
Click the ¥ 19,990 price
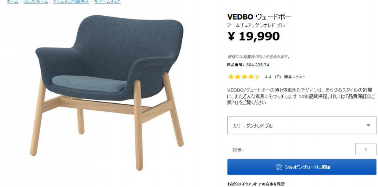click(254, 37)
